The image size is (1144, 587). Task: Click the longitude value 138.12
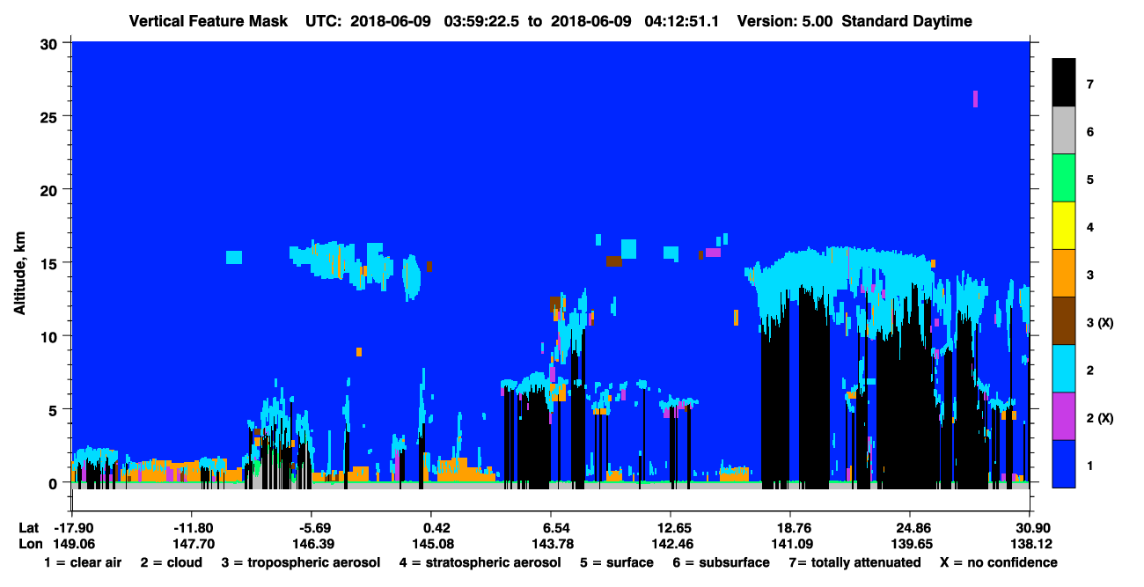tap(1030, 544)
